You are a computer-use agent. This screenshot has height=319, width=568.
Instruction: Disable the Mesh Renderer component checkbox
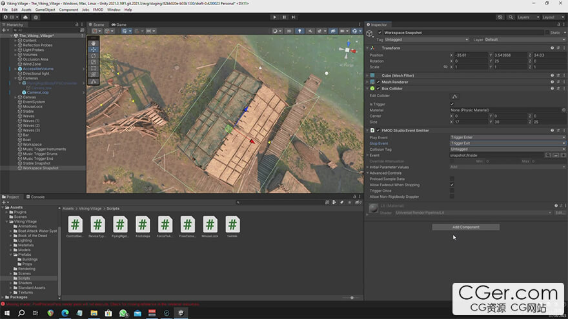tap(378, 82)
